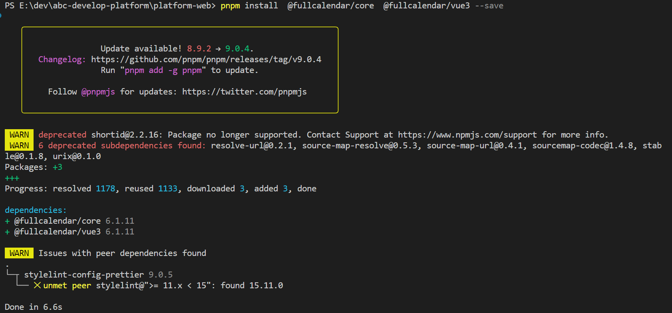
Task: Click '@fullcalendar/core' in the install command
Action: pos(331,6)
